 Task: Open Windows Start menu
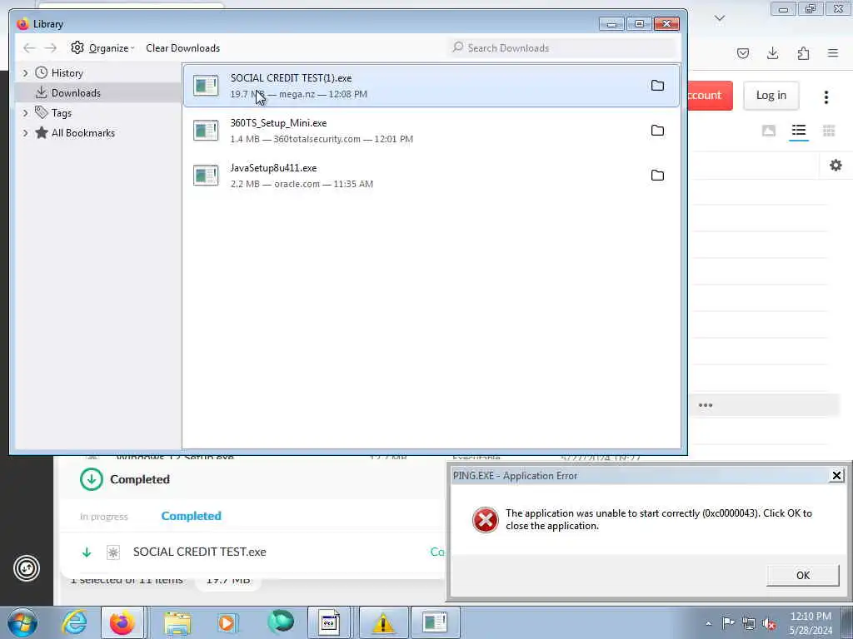[22, 622]
